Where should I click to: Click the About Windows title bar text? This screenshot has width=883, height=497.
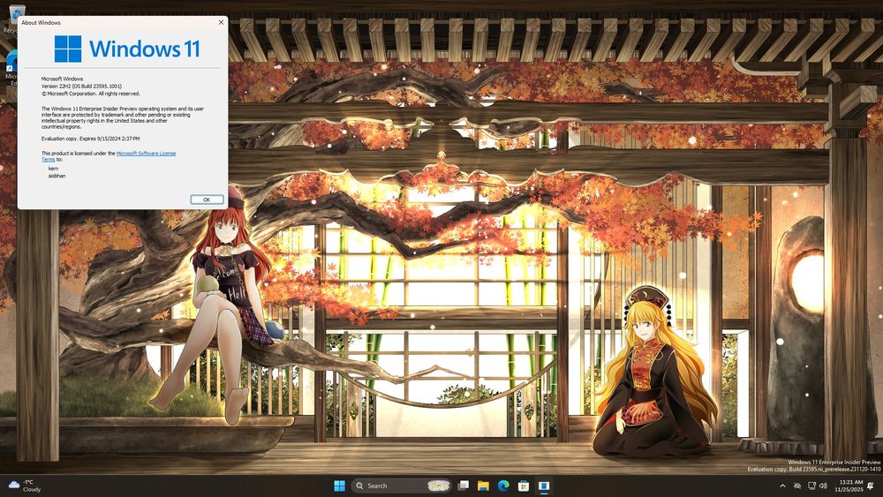pyautogui.click(x=42, y=23)
